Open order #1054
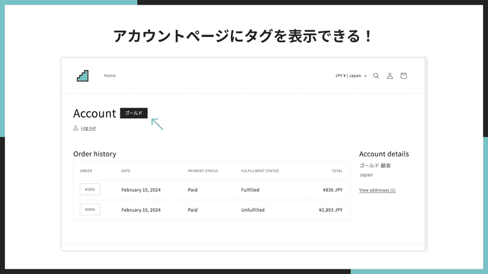Screen dimensions: 488x274 [x=90, y=209]
